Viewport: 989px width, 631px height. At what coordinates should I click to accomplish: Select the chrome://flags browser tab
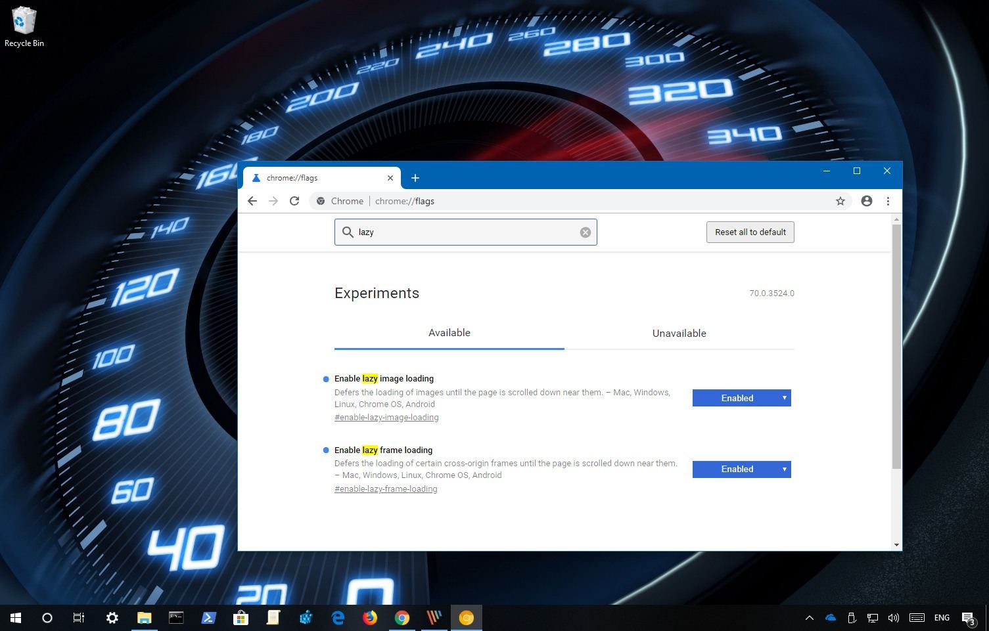(x=322, y=178)
